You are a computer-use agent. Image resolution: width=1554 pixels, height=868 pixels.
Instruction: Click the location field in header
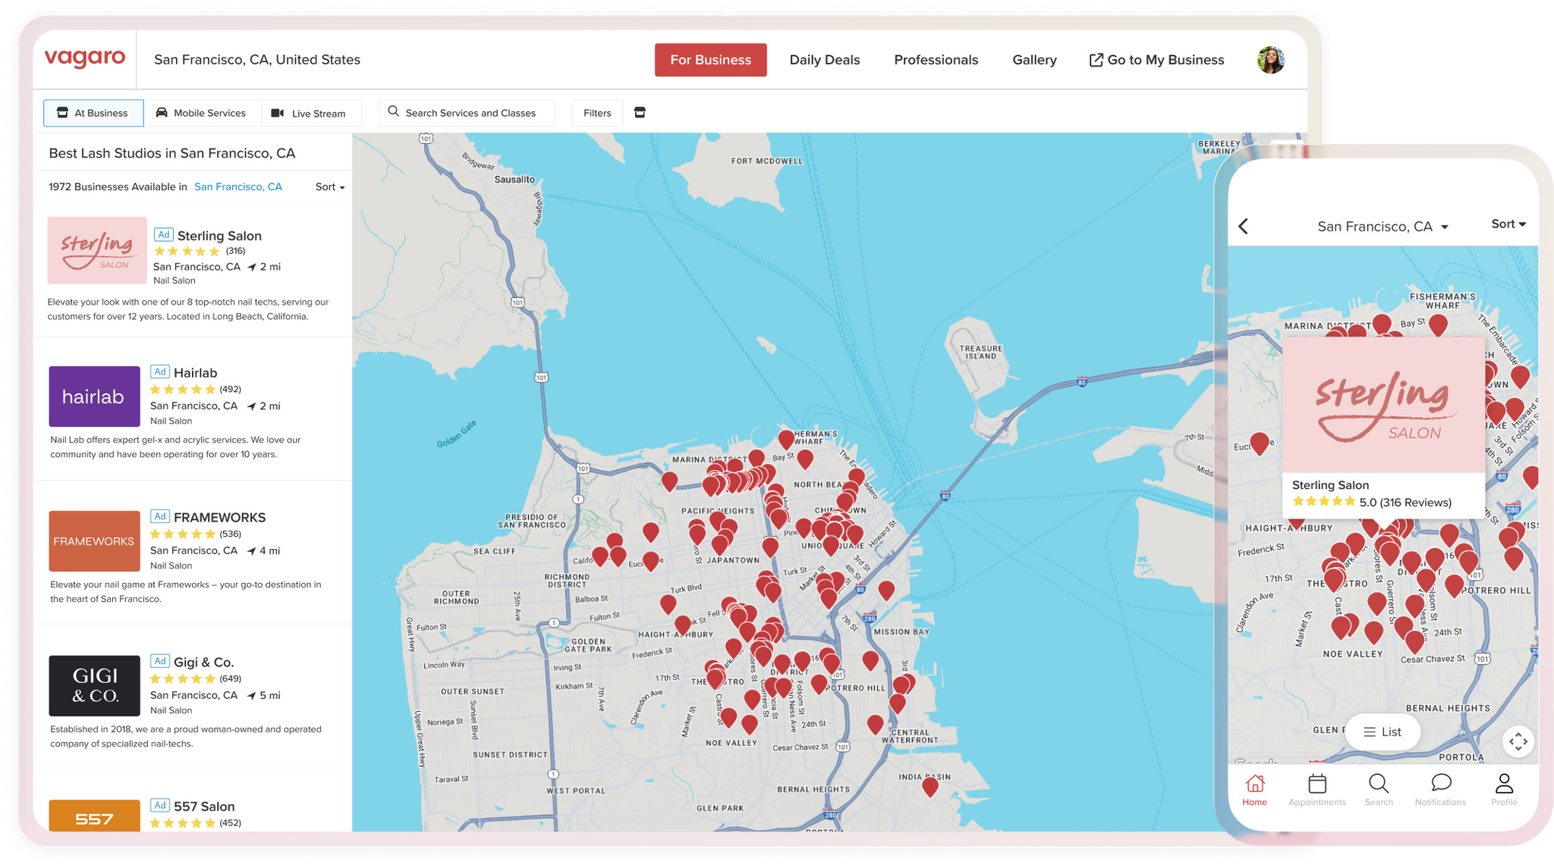tap(257, 60)
